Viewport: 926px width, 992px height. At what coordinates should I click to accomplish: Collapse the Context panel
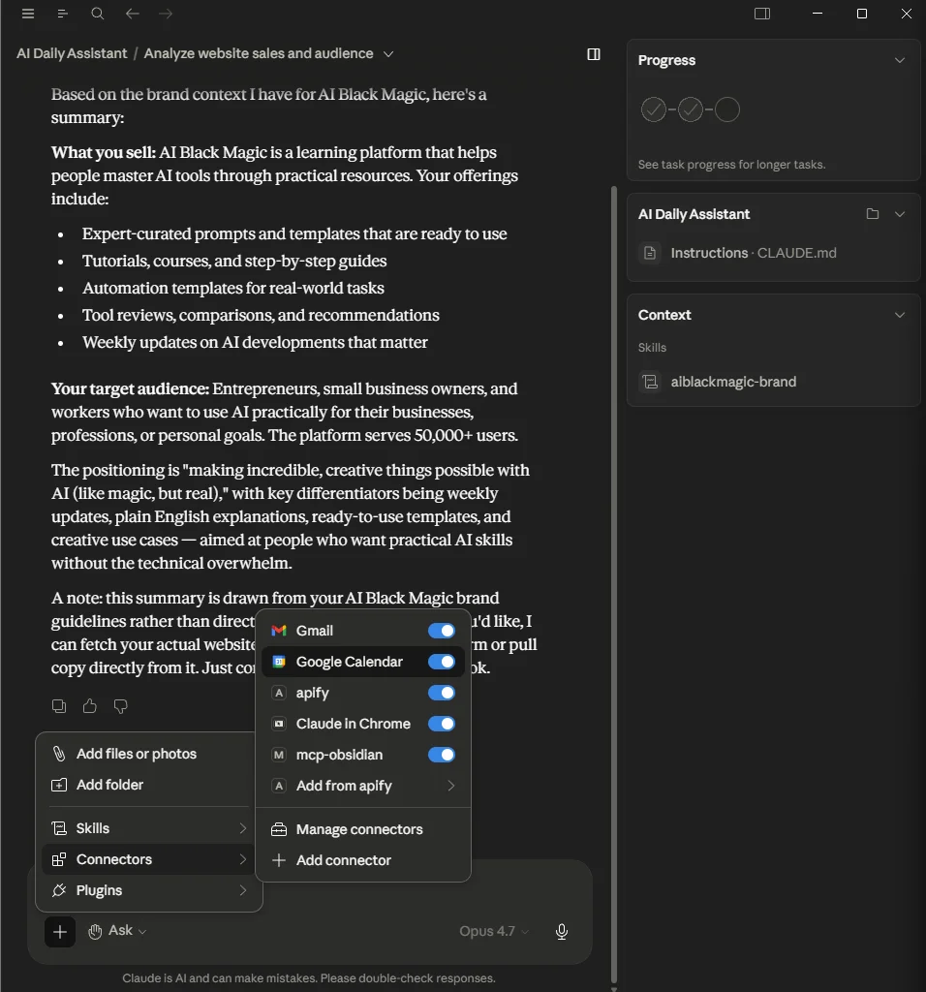tap(900, 315)
